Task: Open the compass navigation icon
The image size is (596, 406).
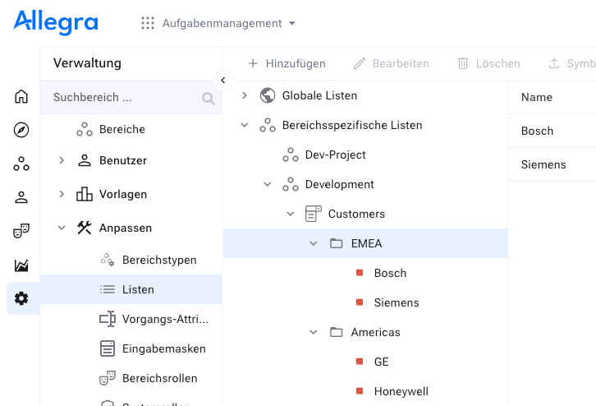Action: tap(21, 130)
